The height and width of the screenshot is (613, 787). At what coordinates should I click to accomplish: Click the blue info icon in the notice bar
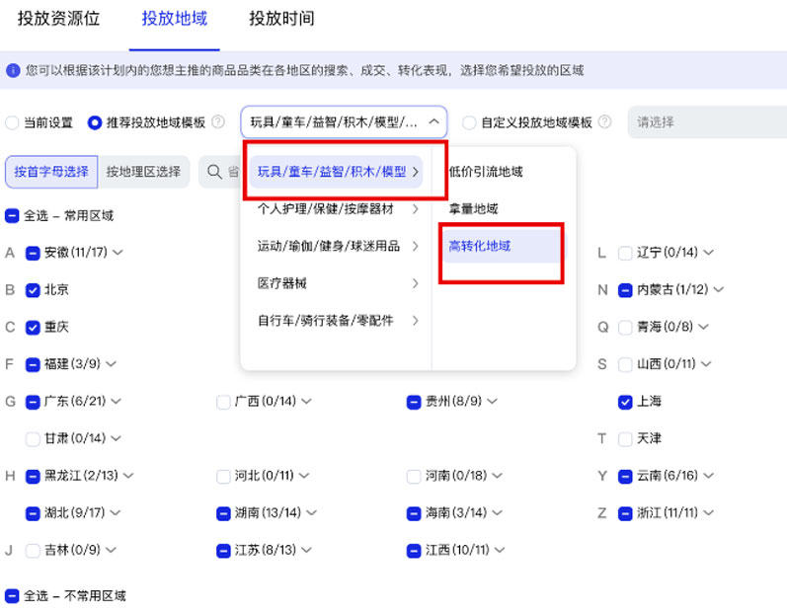[x=13, y=70]
